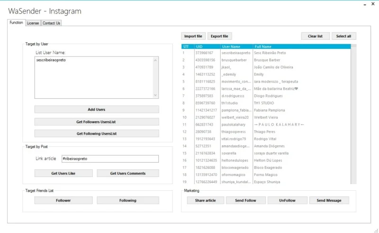Image resolution: width=379 pixels, height=233 pixels.
Task: Select the Bloco Exagerado row
Action: pos(266,168)
